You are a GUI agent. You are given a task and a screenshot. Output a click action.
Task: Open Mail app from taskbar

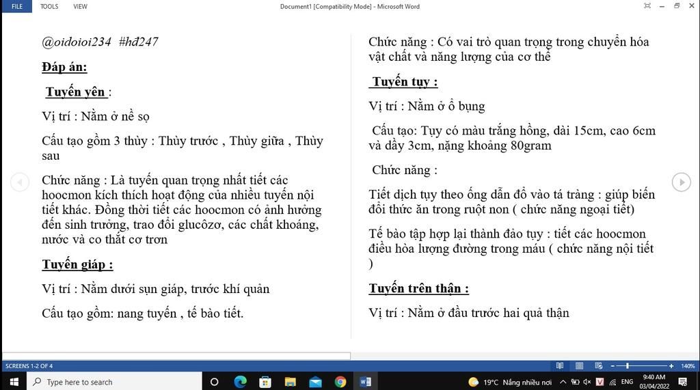(x=315, y=382)
